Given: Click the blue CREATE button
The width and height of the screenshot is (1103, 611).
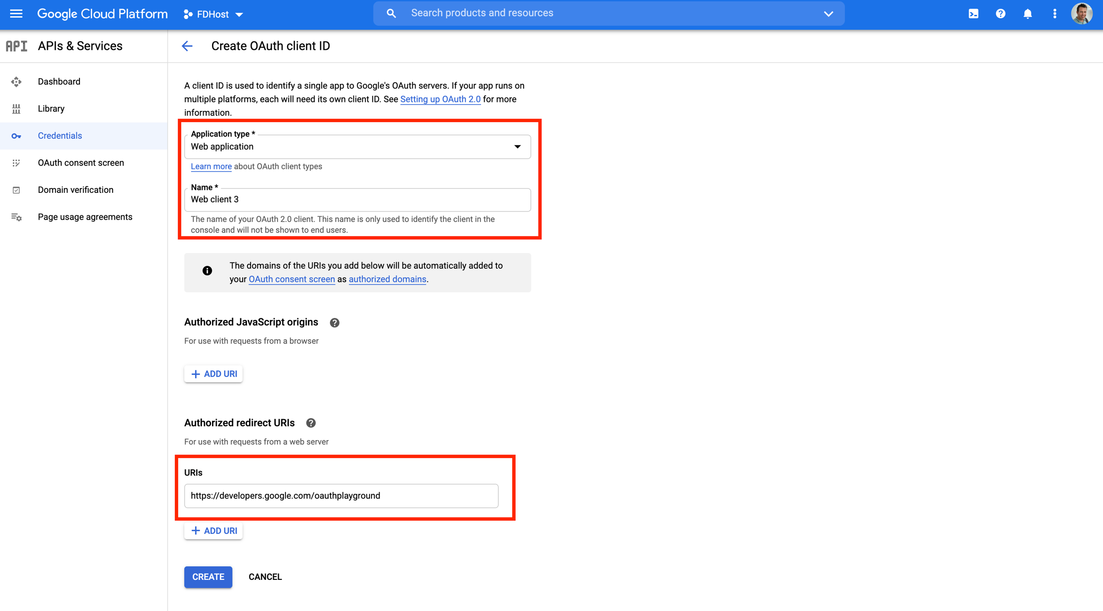Looking at the screenshot, I should pyautogui.click(x=208, y=577).
